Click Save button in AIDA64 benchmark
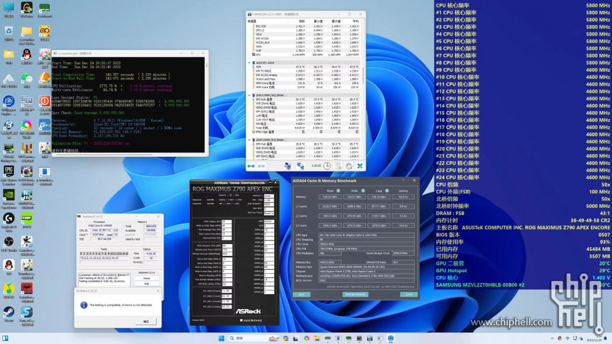The image size is (612, 344). [302, 295]
